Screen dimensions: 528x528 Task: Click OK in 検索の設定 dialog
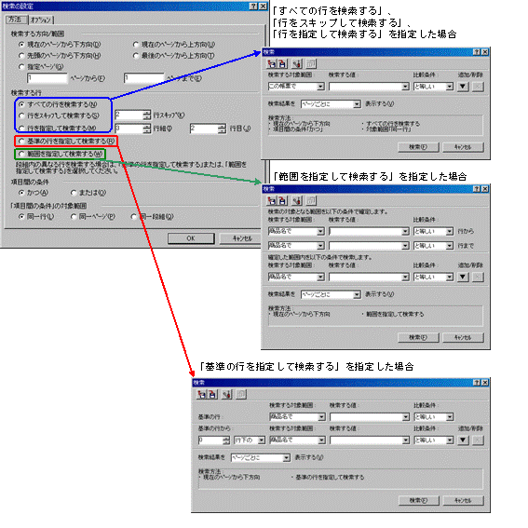pyautogui.click(x=191, y=238)
